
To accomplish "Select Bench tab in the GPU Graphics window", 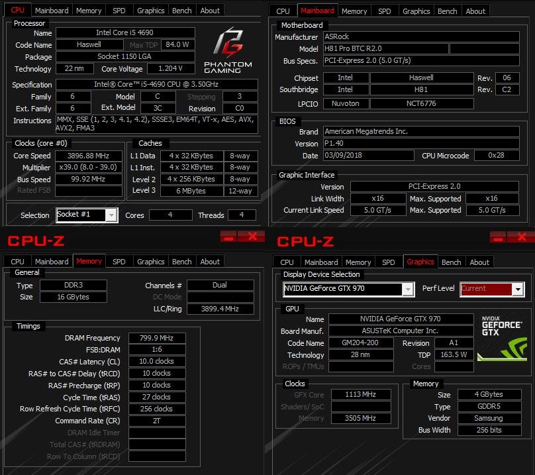I will tap(451, 262).
